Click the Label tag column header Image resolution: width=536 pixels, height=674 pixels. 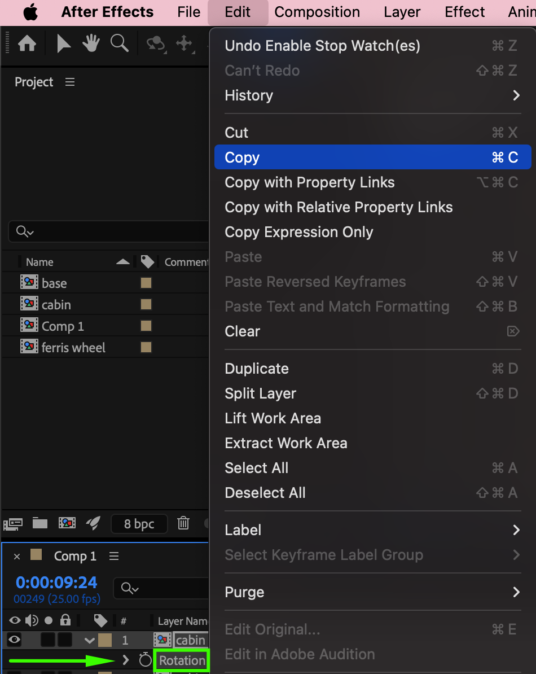coord(147,261)
